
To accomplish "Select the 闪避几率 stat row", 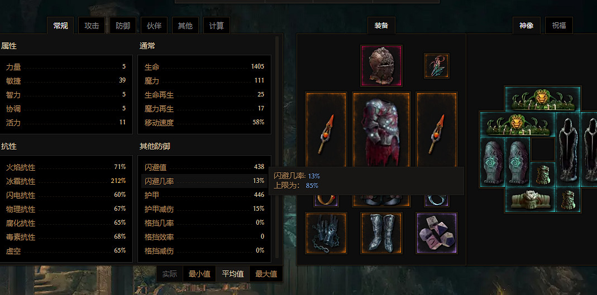I will (204, 181).
